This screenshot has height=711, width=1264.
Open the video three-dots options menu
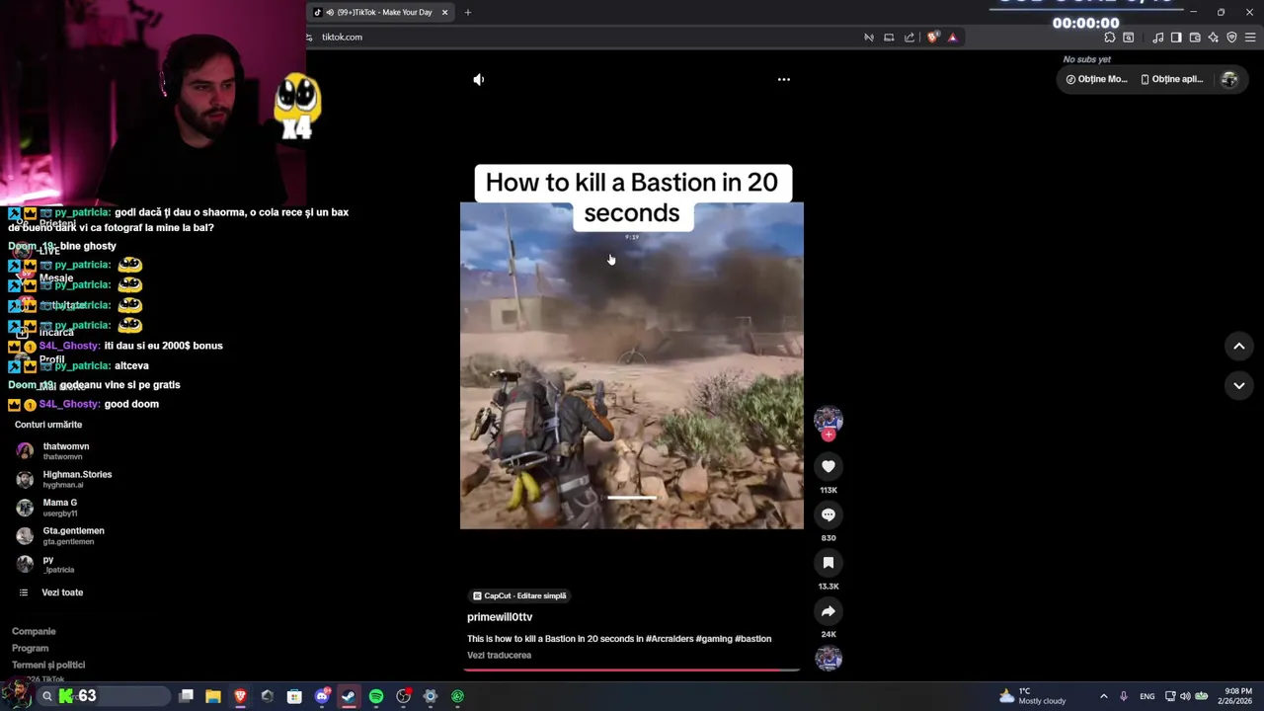pos(783,79)
